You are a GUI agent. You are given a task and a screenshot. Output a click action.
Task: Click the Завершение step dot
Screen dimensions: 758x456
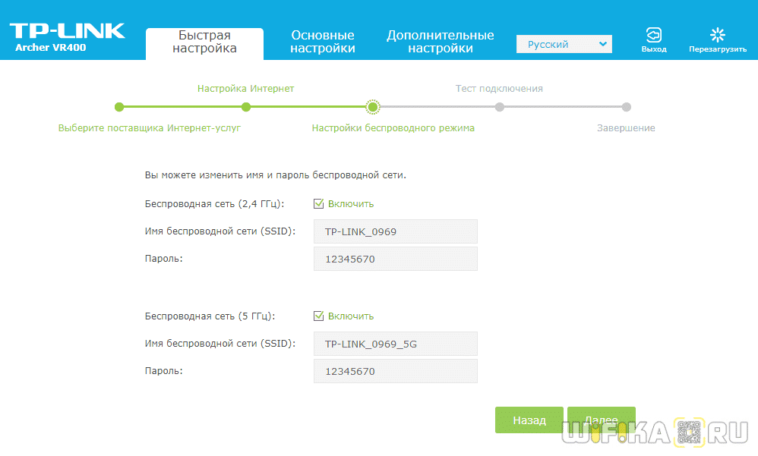pyautogui.click(x=626, y=107)
